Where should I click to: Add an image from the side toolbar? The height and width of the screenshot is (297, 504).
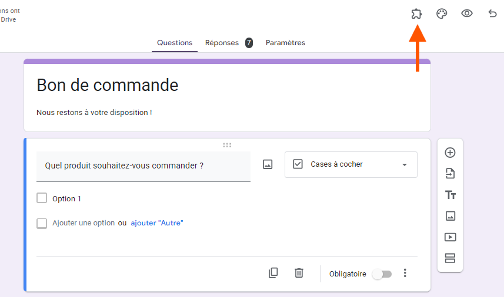click(x=450, y=216)
